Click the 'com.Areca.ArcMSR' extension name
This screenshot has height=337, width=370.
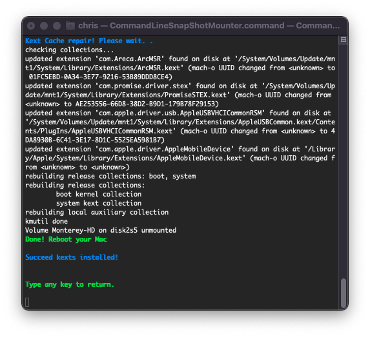coord(130,59)
